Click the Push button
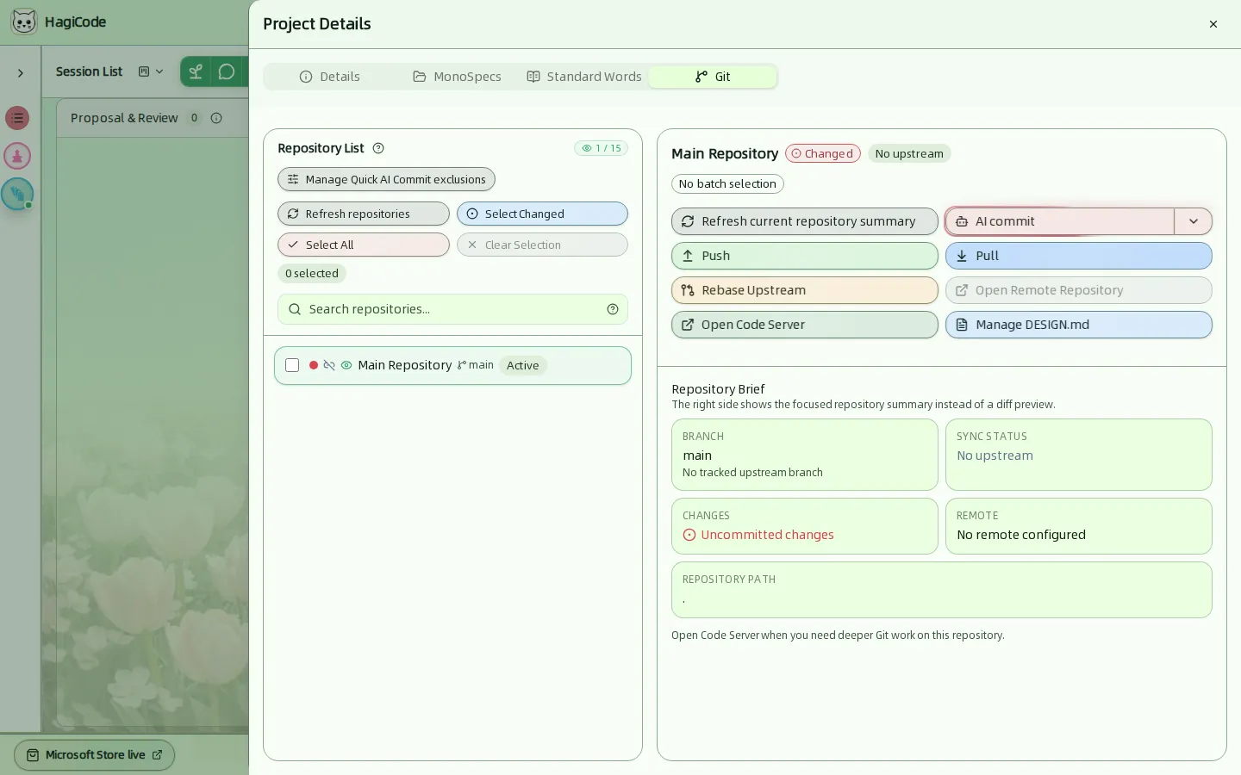This screenshot has width=1241, height=775. [x=805, y=256]
